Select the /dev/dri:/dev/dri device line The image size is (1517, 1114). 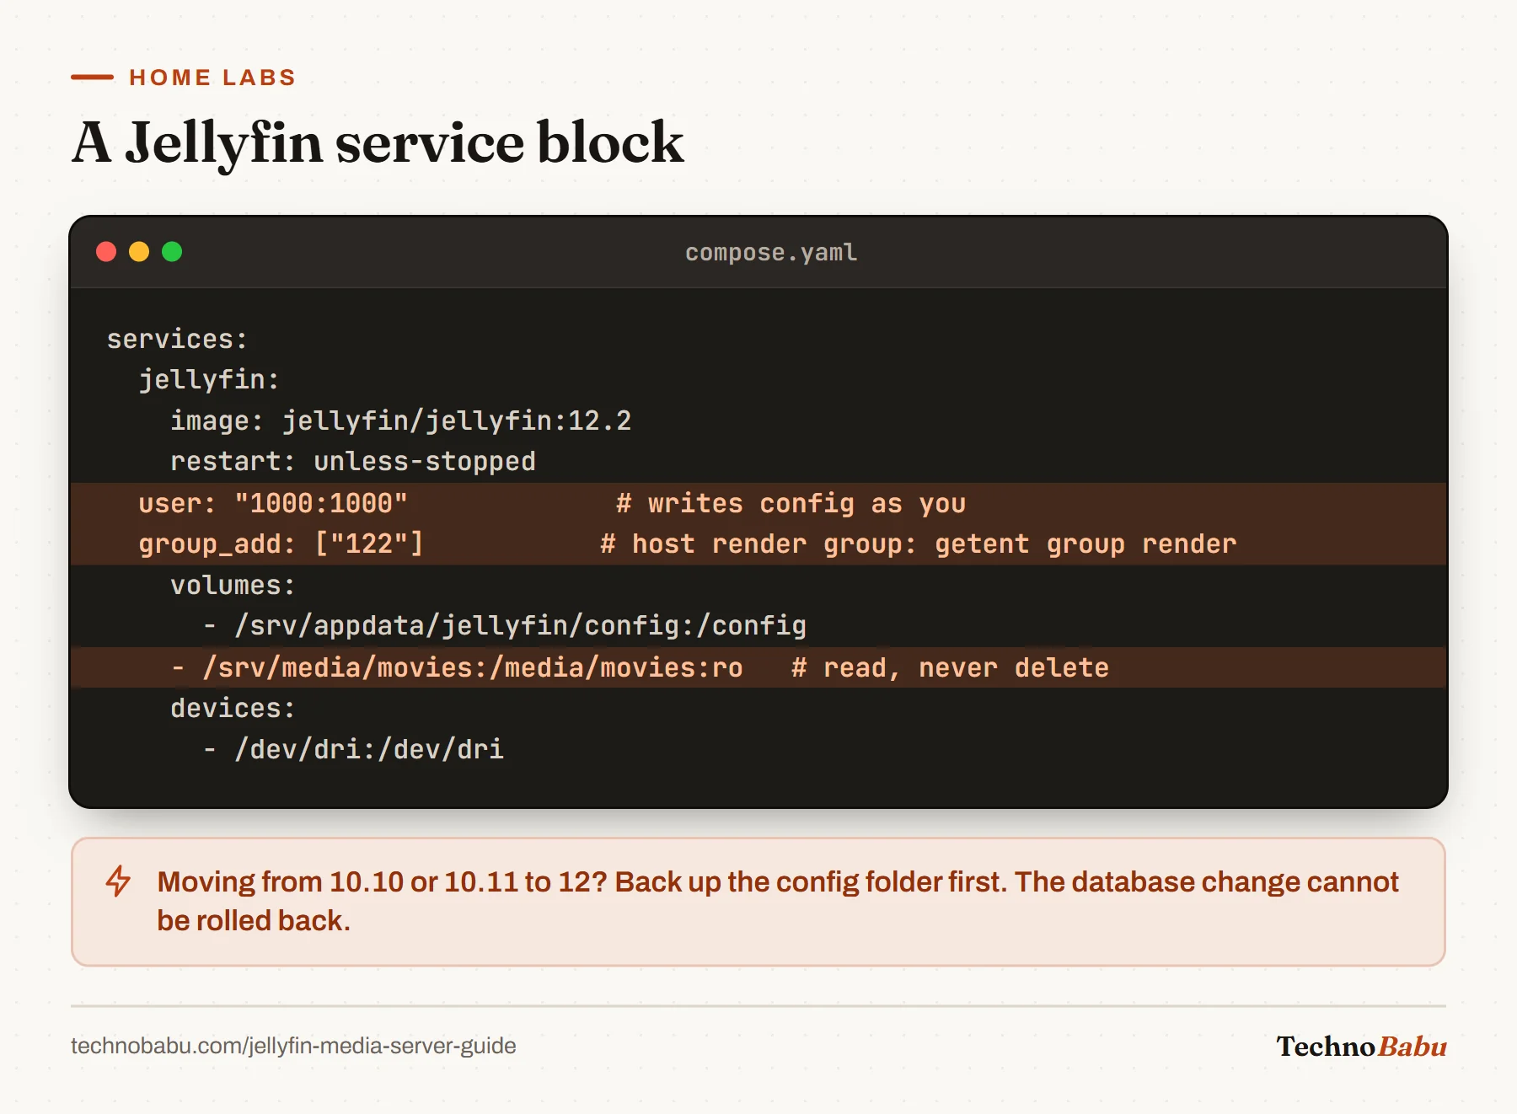[x=353, y=749]
